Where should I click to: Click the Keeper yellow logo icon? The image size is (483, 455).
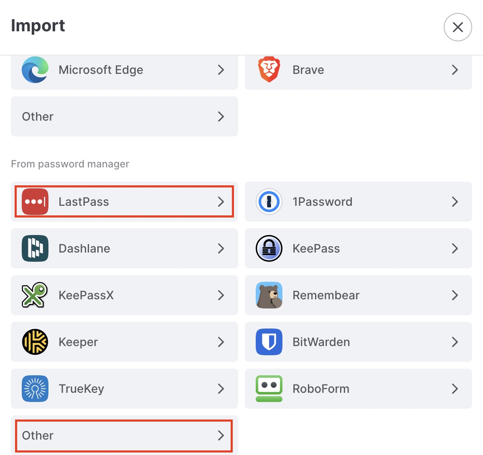tap(35, 342)
